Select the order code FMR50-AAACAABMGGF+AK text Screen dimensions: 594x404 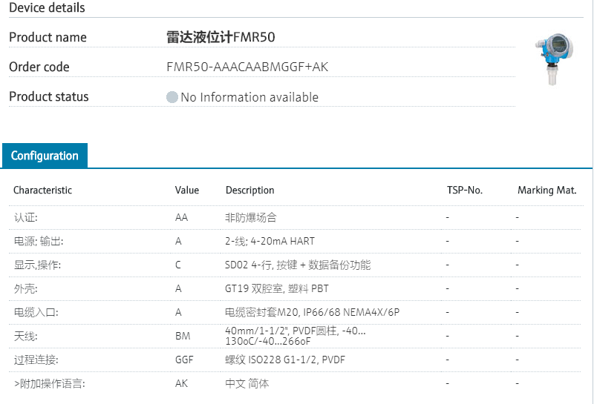pyautogui.click(x=247, y=67)
